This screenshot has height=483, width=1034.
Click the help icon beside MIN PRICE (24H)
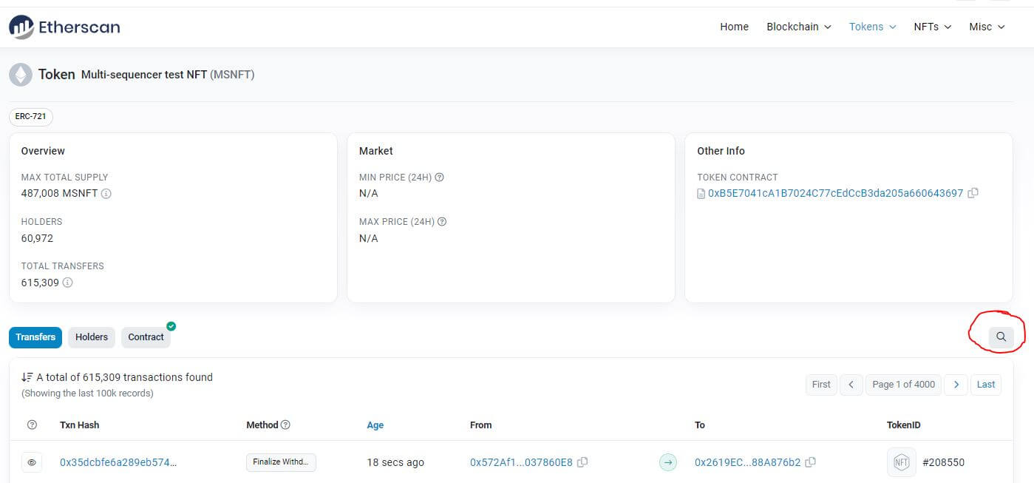439,178
